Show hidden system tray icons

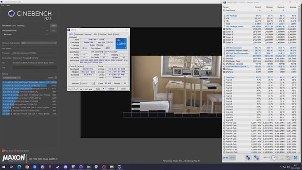point(281,167)
